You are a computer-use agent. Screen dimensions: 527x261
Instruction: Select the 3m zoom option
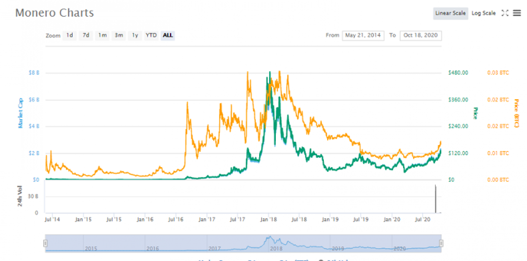(119, 35)
